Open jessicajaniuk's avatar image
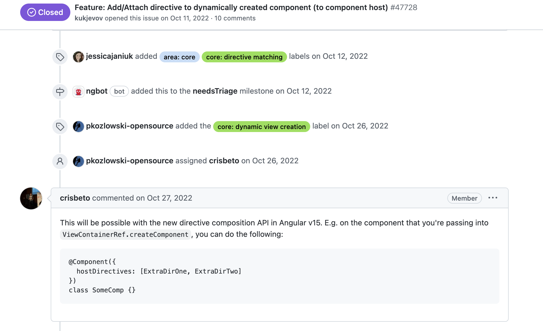This screenshot has width=543, height=331. click(79, 57)
